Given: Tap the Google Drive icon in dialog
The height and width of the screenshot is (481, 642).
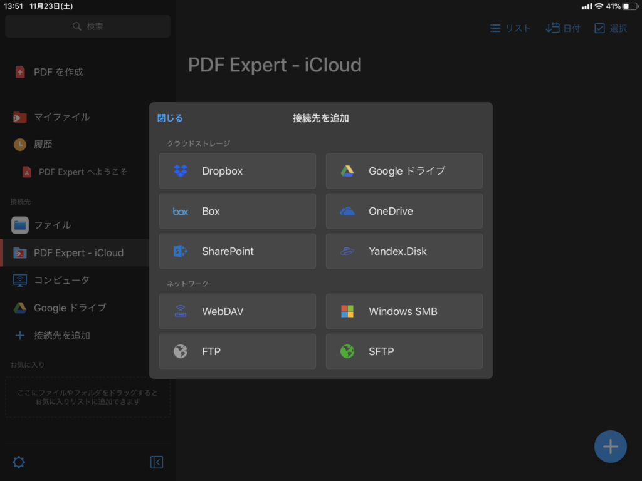Looking at the screenshot, I should pyautogui.click(x=347, y=171).
